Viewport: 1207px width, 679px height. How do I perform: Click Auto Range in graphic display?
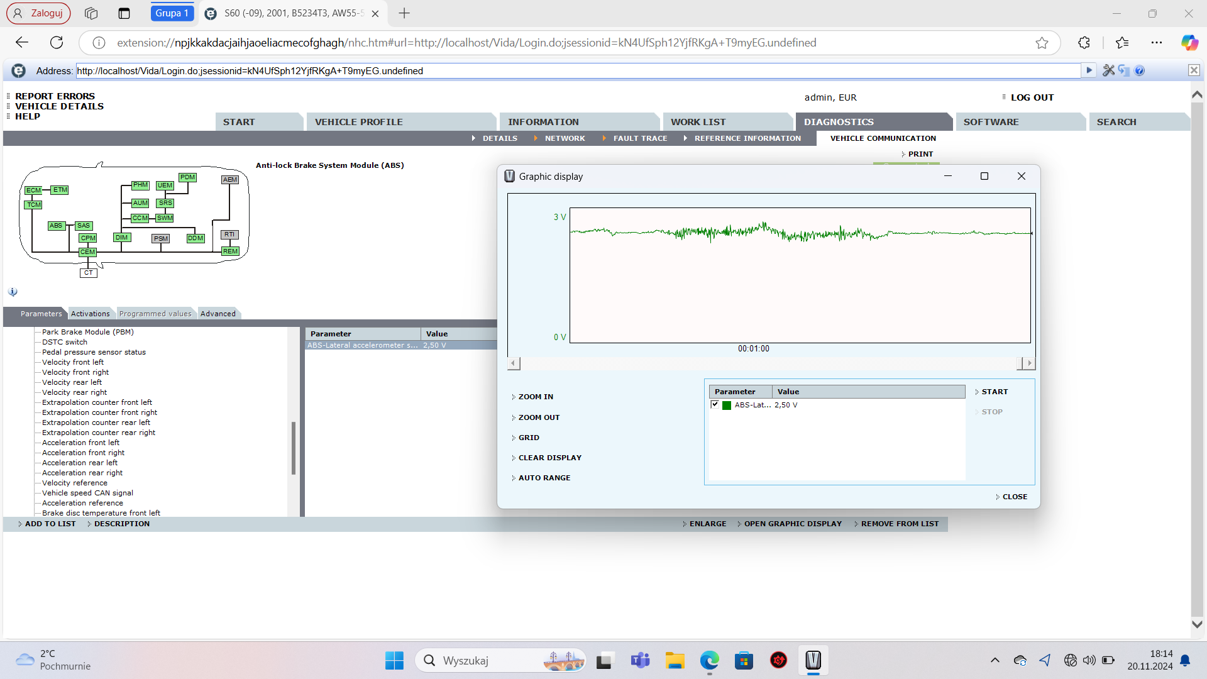click(x=544, y=478)
